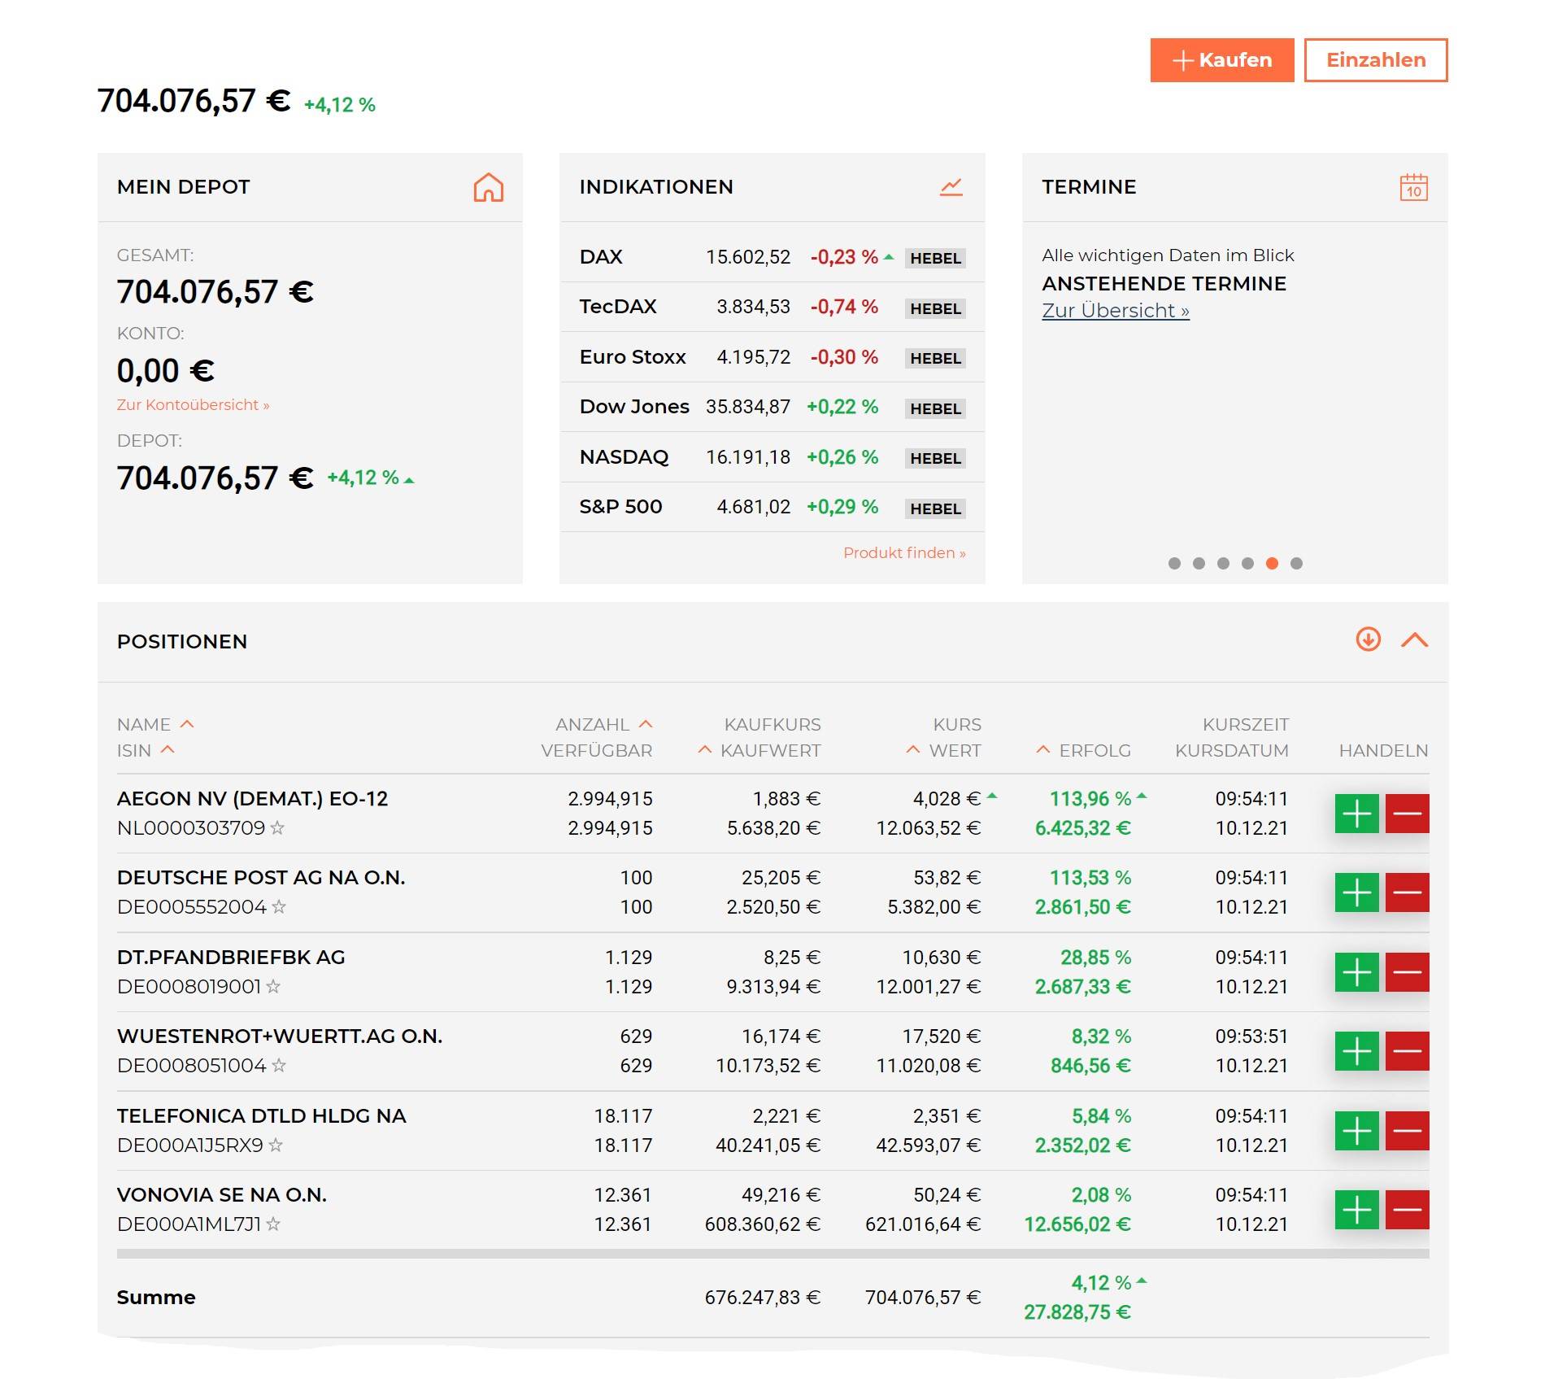1545x1379 pixels.
Task: Click HEBEL button for NASDAQ
Action: tap(935, 458)
